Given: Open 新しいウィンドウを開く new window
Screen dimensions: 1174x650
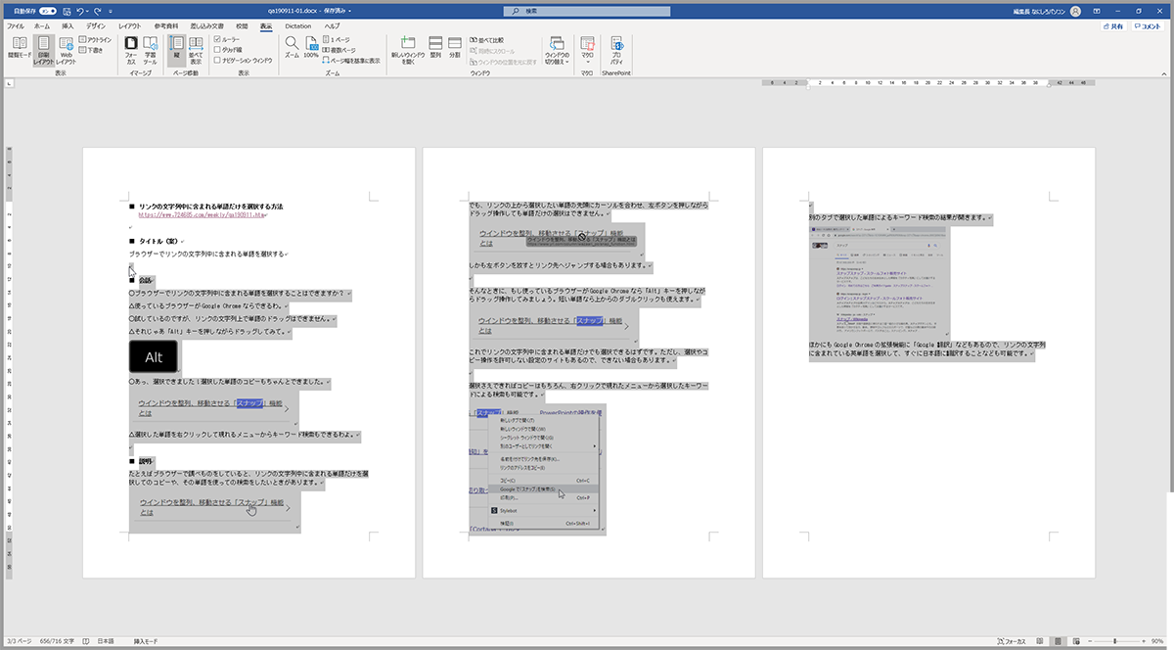Looking at the screenshot, I should click(409, 50).
